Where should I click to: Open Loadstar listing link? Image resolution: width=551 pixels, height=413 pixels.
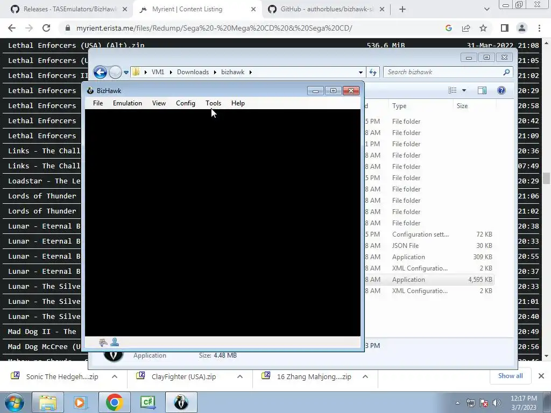click(44, 181)
